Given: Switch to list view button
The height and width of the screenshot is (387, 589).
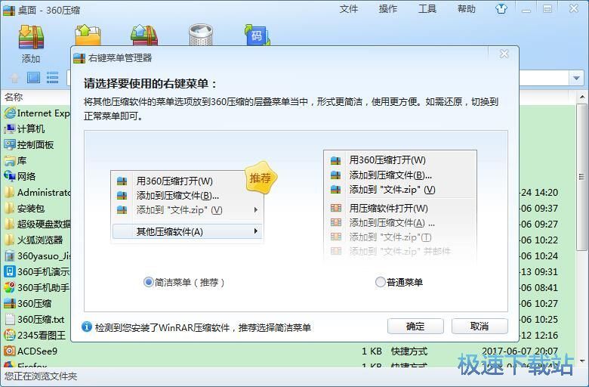Looking at the screenshot, I should click(x=53, y=77).
